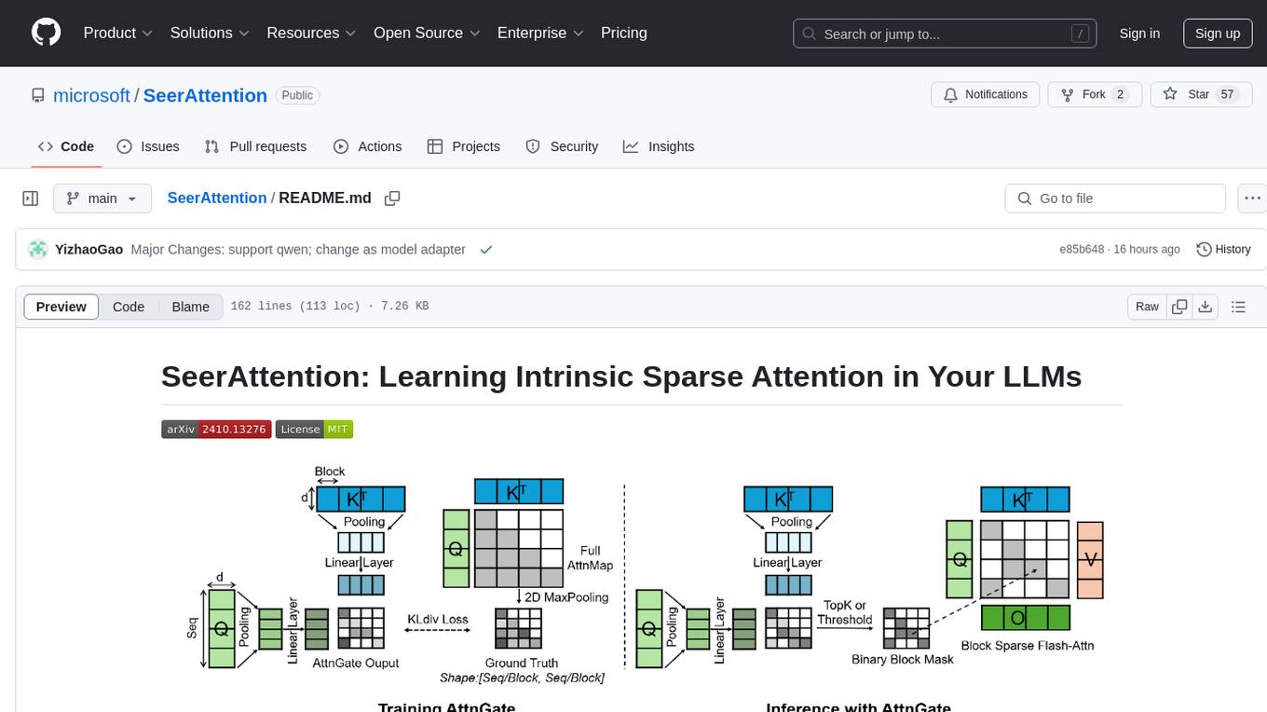This screenshot has height=712, width=1267.
Task: Open the GitHub homepage via the logo
Action: click(46, 33)
